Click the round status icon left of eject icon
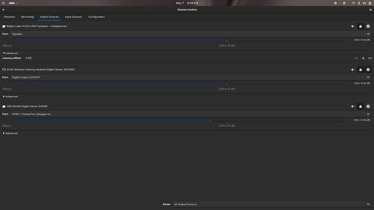 (x=336, y=3)
